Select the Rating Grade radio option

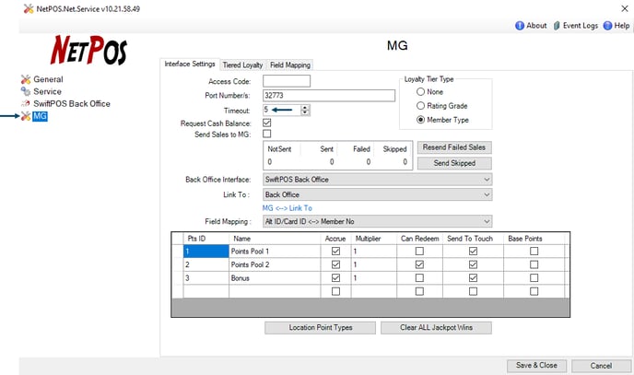click(421, 106)
